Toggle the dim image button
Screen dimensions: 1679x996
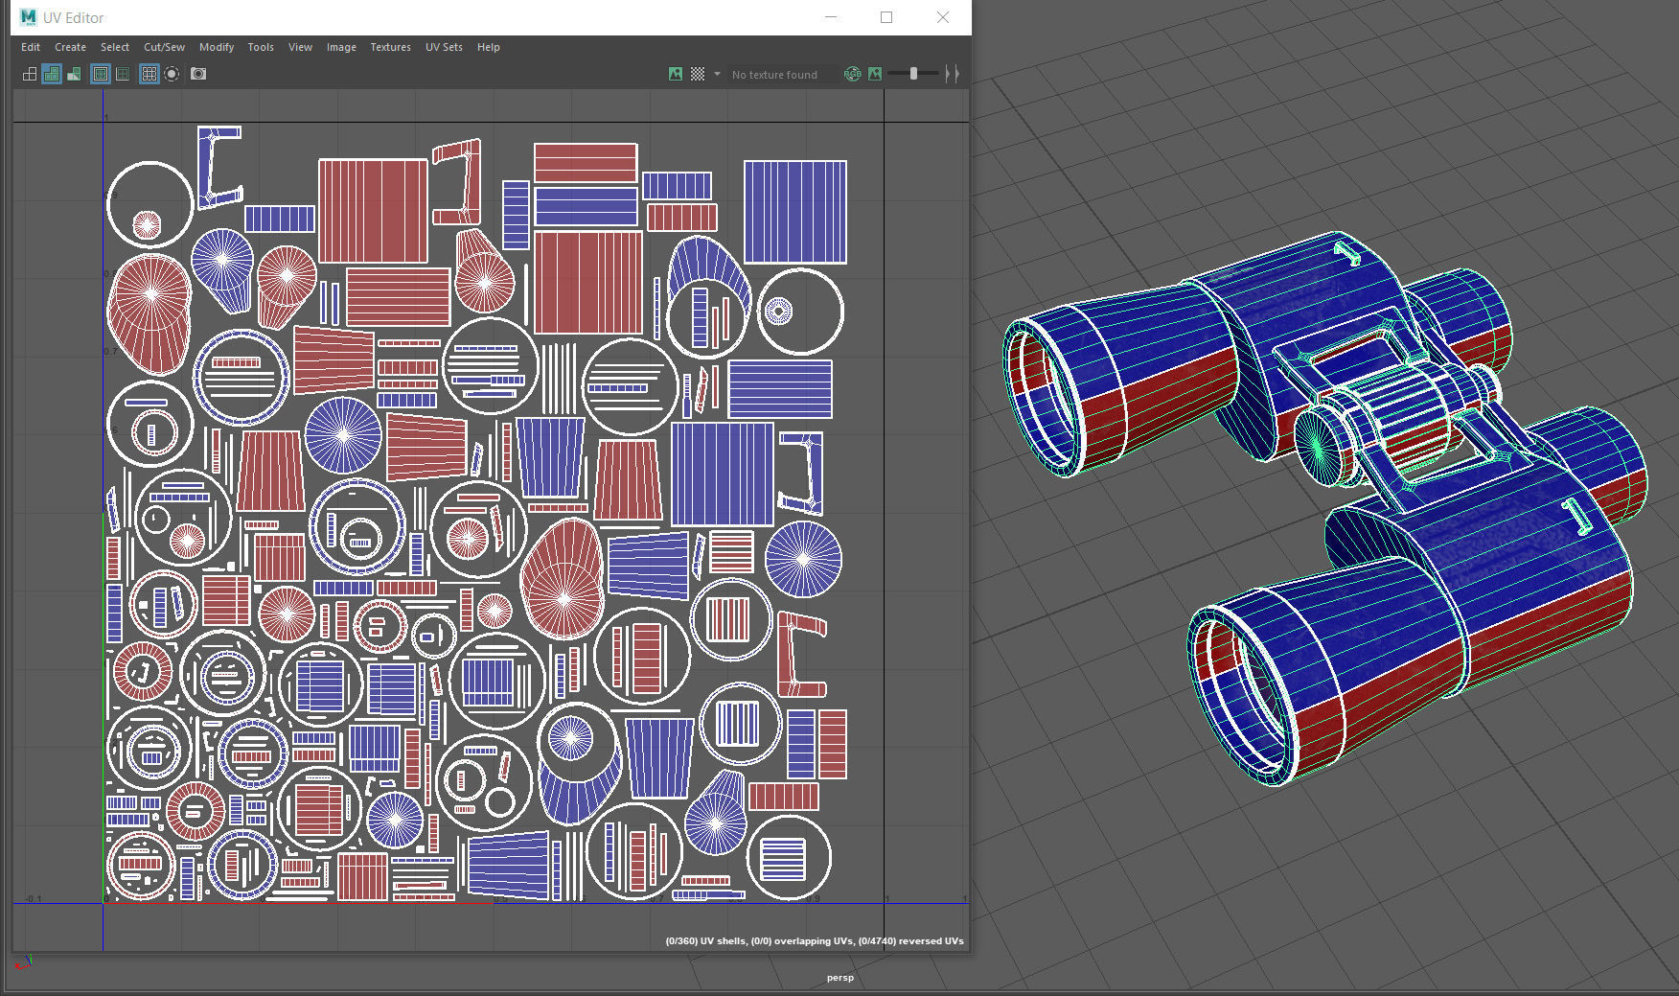click(x=875, y=74)
